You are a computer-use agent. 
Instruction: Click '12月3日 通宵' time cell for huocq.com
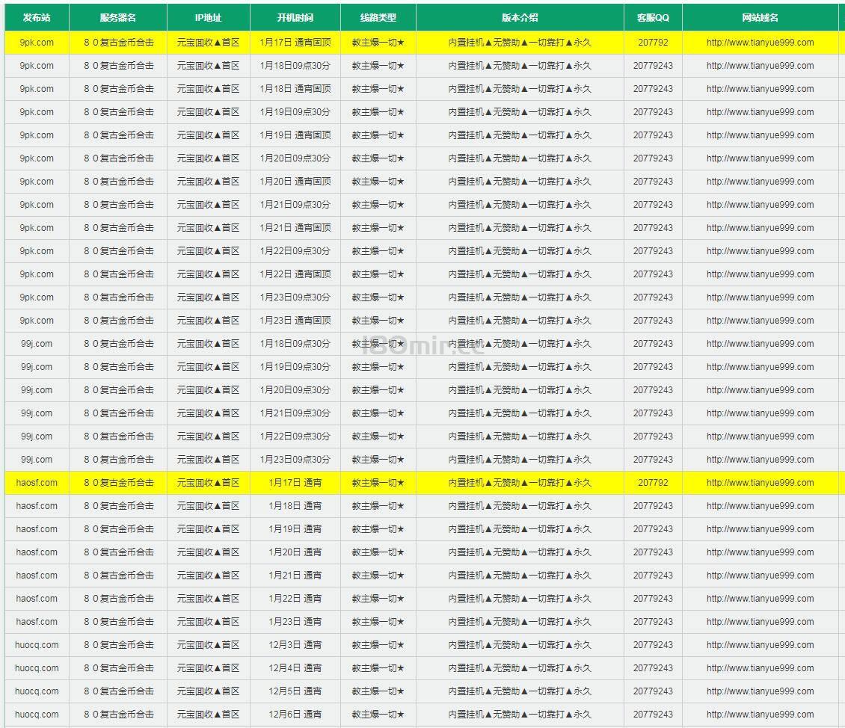(295, 644)
